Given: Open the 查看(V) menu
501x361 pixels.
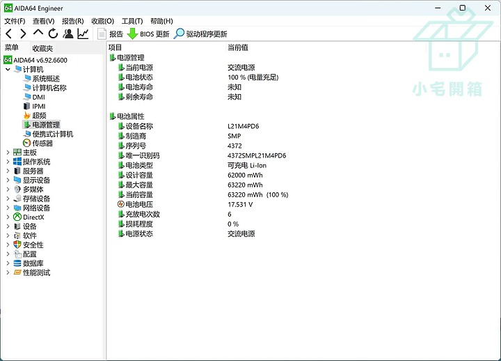Looking at the screenshot, I should pos(44,21).
